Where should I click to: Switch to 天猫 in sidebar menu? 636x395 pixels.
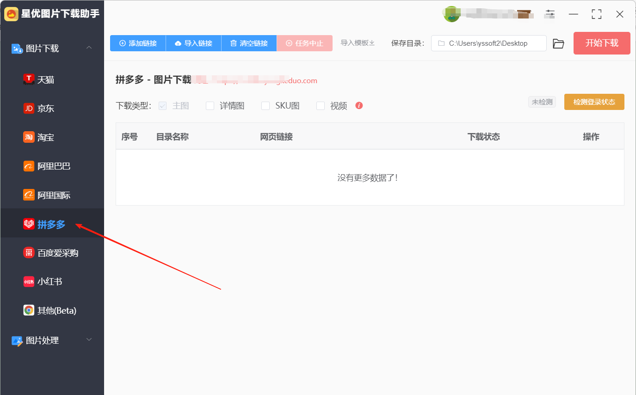click(x=52, y=79)
